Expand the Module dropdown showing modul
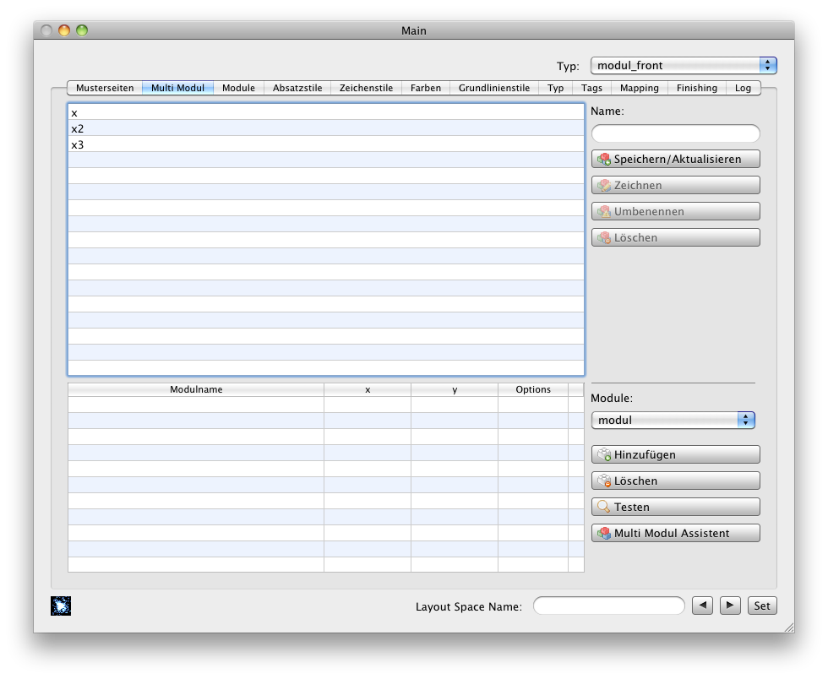 (x=673, y=421)
